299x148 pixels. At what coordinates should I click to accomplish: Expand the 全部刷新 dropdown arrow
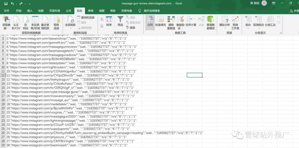pyautogui.click(x=71, y=28)
